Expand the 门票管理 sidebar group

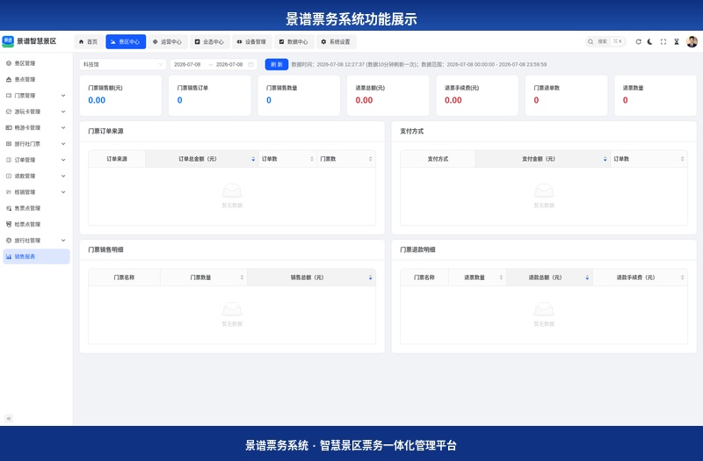tap(36, 96)
